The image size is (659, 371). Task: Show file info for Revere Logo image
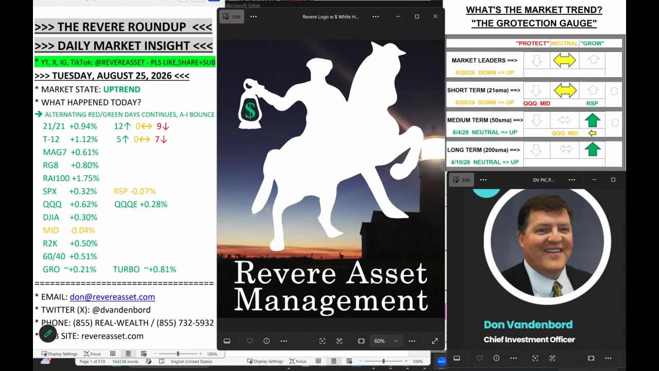267,341
